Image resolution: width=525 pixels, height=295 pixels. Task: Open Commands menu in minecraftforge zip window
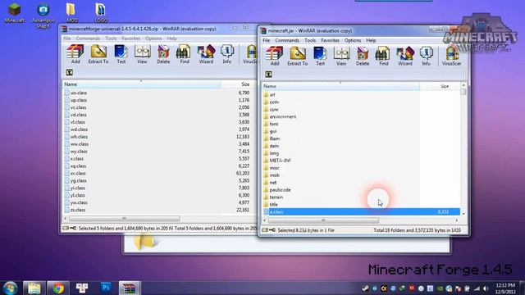pyautogui.click(x=88, y=39)
